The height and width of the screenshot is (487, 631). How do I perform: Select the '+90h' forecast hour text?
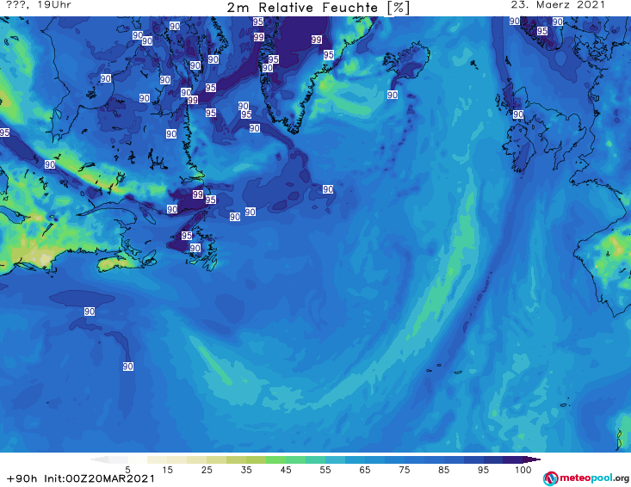coord(22,478)
